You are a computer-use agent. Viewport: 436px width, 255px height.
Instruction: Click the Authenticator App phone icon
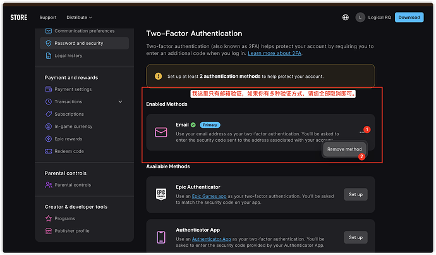point(161,237)
